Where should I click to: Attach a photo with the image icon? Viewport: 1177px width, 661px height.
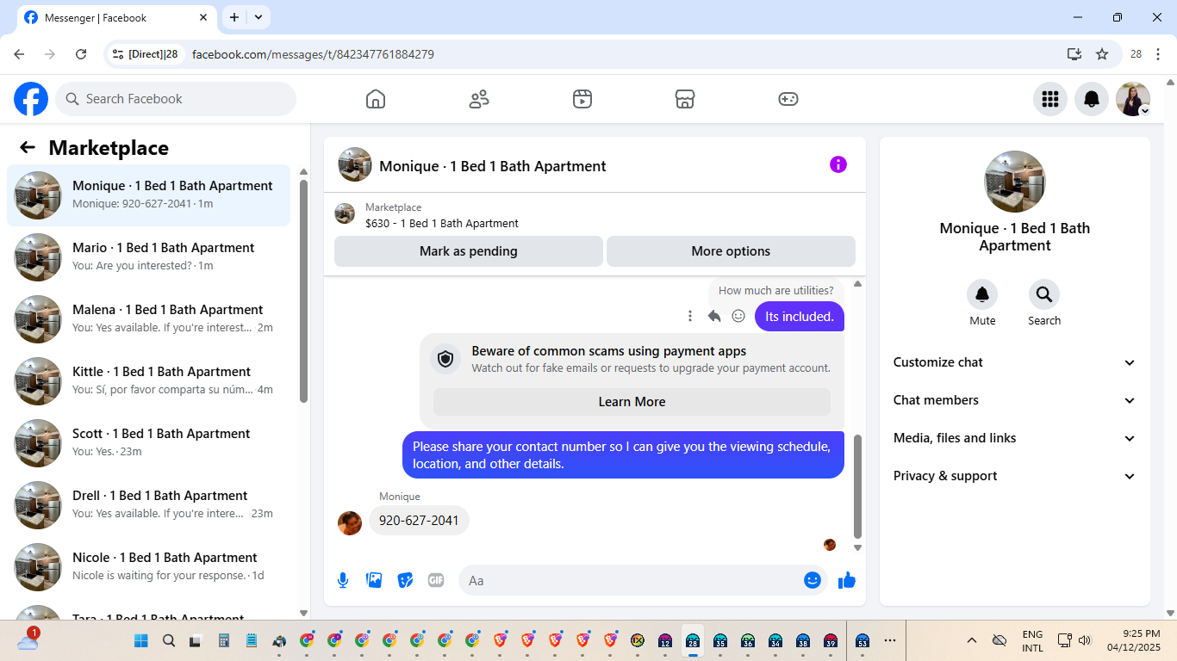click(374, 580)
